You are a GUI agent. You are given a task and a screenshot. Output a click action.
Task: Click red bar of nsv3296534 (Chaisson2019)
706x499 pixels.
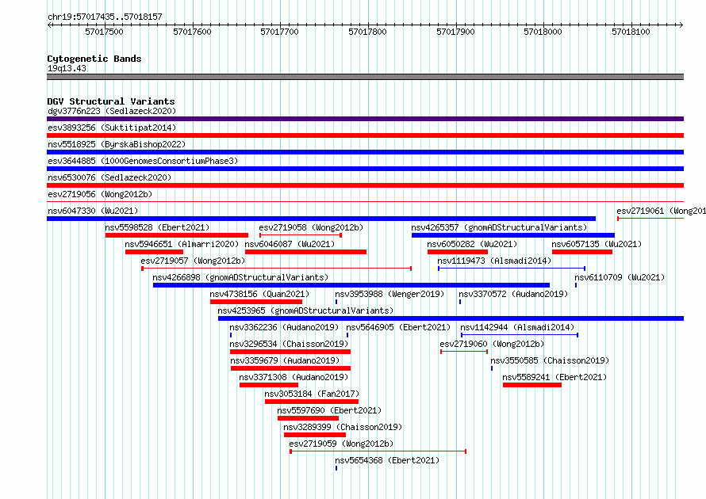[x=290, y=352]
